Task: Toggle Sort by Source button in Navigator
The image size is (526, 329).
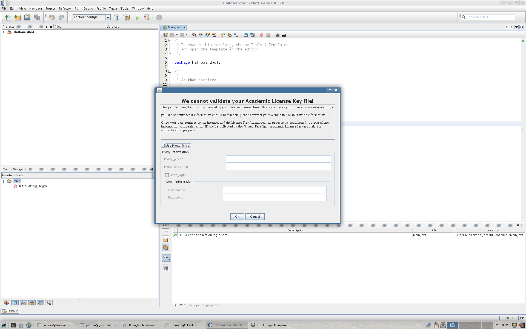Action: pos(49,303)
